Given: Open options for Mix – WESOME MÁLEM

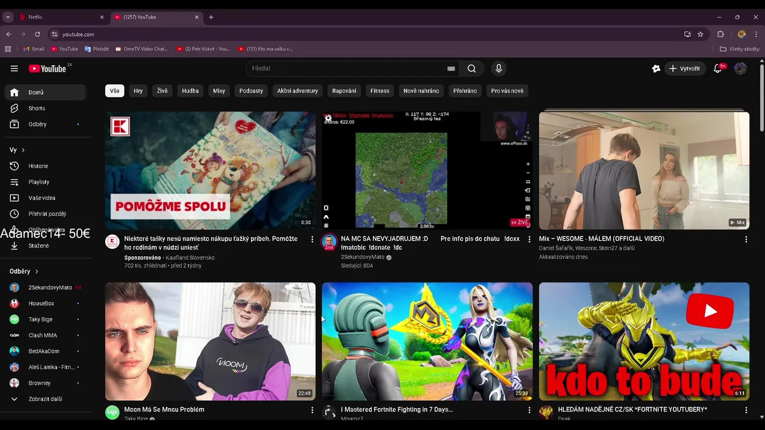Looking at the screenshot, I should click(x=746, y=239).
